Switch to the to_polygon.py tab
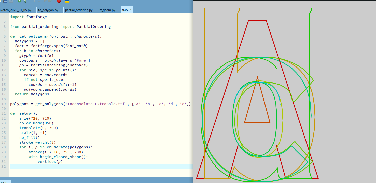Viewport: 376px width, 183px height. 48,10
